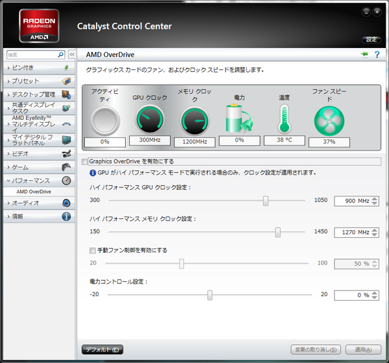Click the 共通ディスプレイタスク display icon

click(66, 108)
